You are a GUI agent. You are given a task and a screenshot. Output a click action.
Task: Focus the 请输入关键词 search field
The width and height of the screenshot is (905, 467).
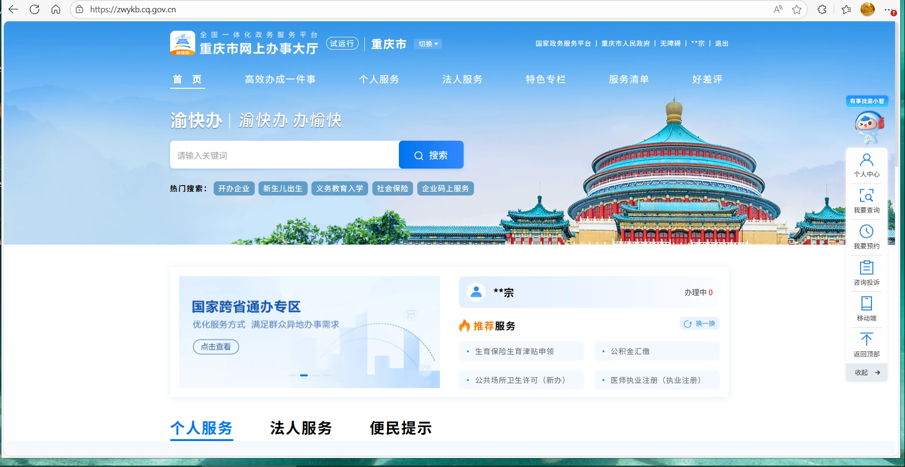click(284, 155)
